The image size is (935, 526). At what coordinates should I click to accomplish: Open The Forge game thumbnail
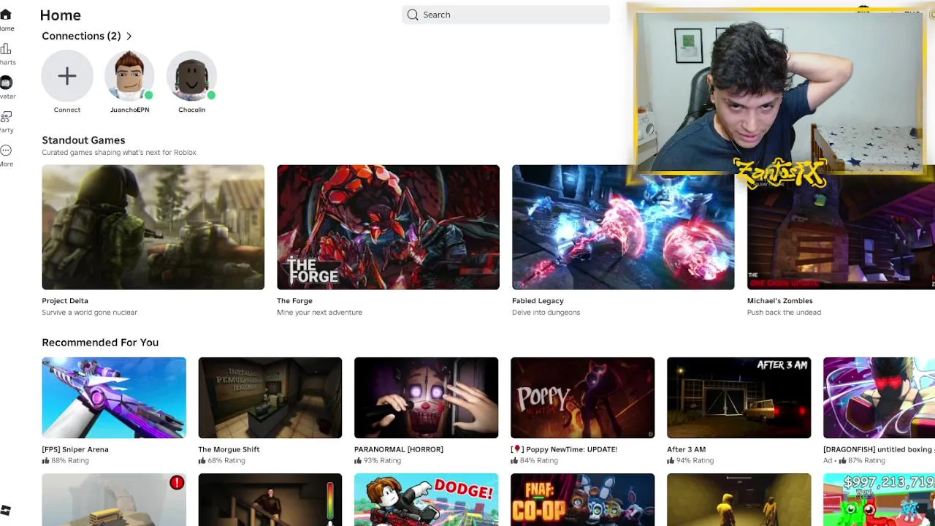tap(388, 227)
